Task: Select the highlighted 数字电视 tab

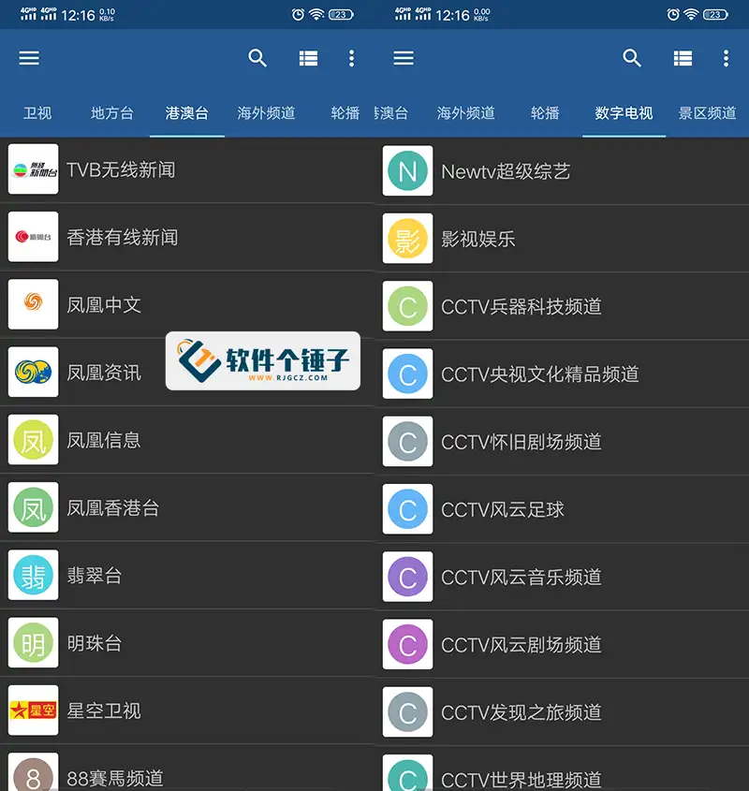Action: (x=624, y=113)
